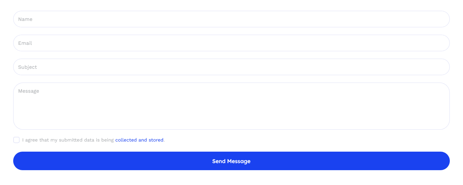The width and height of the screenshot is (463, 185).
Task: Click the Send Message button
Action: click(x=231, y=161)
